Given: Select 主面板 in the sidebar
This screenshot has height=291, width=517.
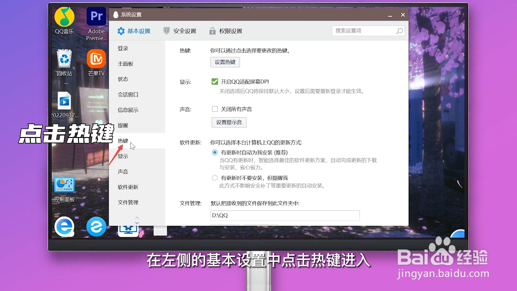Looking at the screenshot, I should [x=137, y=64].
